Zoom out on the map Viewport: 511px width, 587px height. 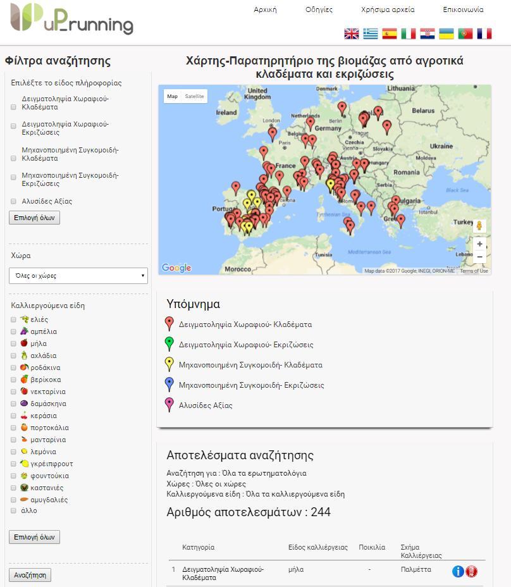(479, 257)
